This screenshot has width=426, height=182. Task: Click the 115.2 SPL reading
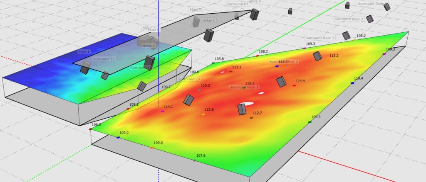point(206,85)
